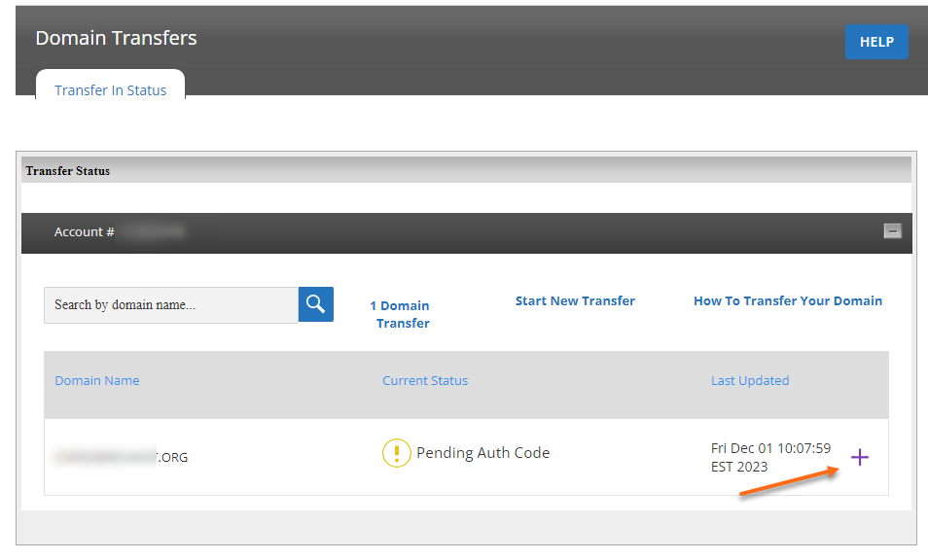Open the Start New Transfer link

tap(575, 300)
